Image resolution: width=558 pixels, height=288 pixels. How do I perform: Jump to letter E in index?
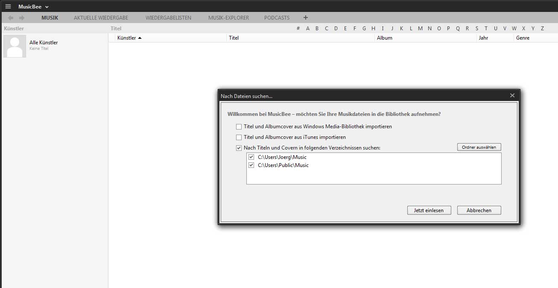(345, 29)
